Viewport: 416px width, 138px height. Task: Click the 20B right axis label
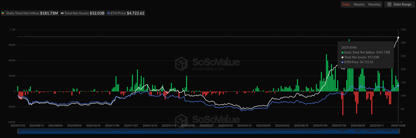coord(403,69)
